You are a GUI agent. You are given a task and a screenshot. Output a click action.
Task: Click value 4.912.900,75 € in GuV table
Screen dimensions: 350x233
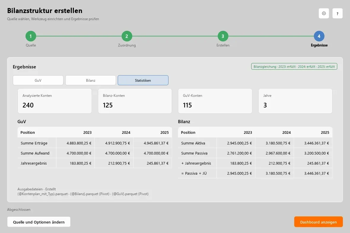pos(117,143)
